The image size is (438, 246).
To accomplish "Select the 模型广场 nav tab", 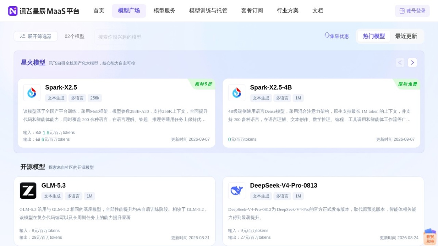I will point(129,11).
